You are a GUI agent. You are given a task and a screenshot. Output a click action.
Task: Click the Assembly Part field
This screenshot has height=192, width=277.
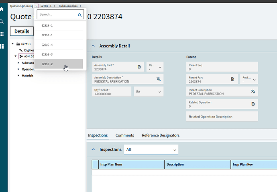coord(118,67)
